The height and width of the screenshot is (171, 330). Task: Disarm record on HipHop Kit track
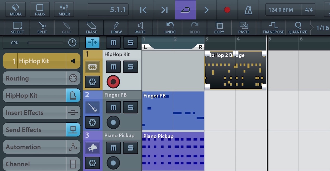[x=113, y=82]
